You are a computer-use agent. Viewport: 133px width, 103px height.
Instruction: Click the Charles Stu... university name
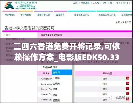pos(46,100)
